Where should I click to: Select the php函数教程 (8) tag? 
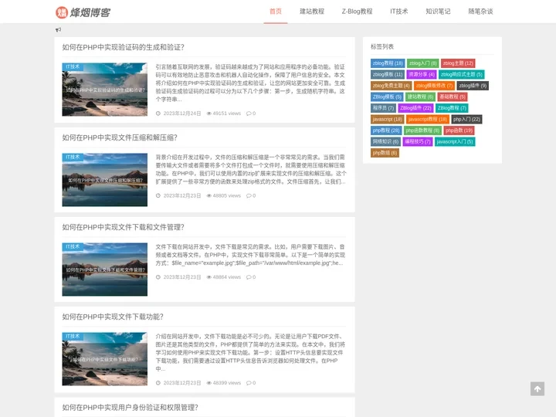point(422,131)
